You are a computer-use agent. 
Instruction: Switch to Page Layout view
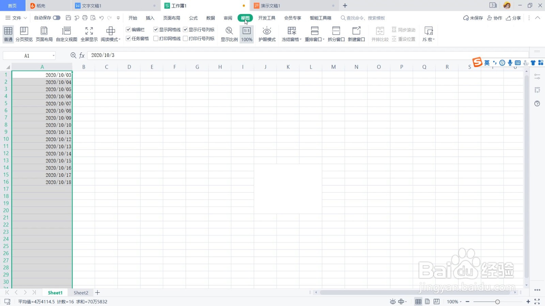(x=44, y=34)
